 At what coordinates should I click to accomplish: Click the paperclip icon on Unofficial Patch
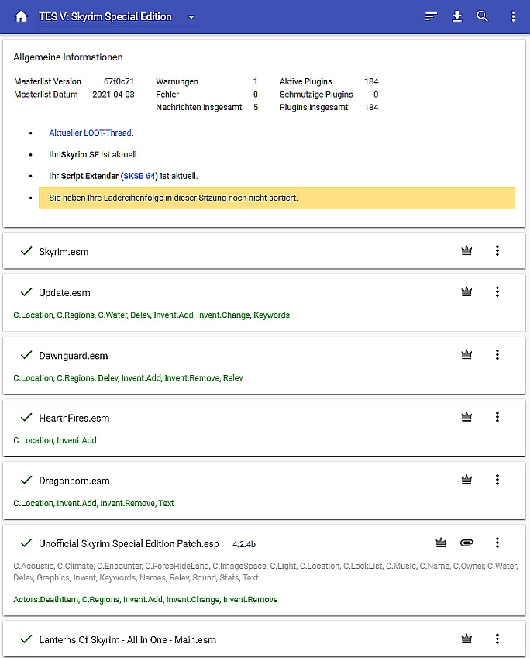(x=466, y=543)
